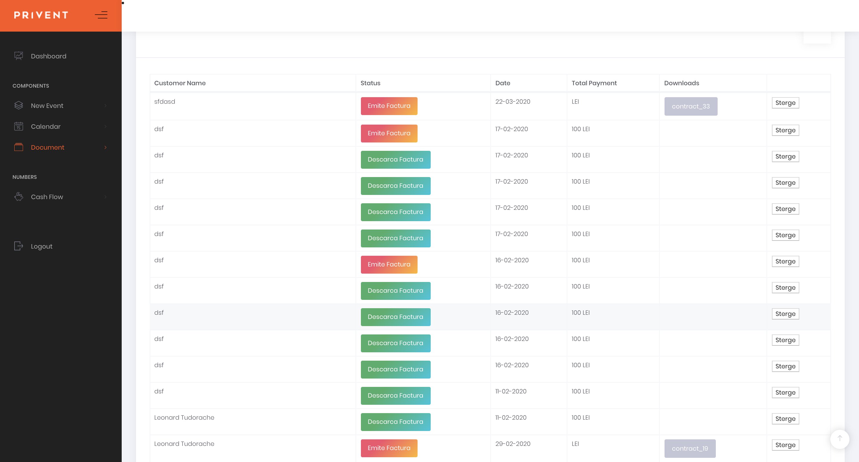Screen dimensions: 859x462
Task: Click the PRIVENT logo
Action: (41, 15)
